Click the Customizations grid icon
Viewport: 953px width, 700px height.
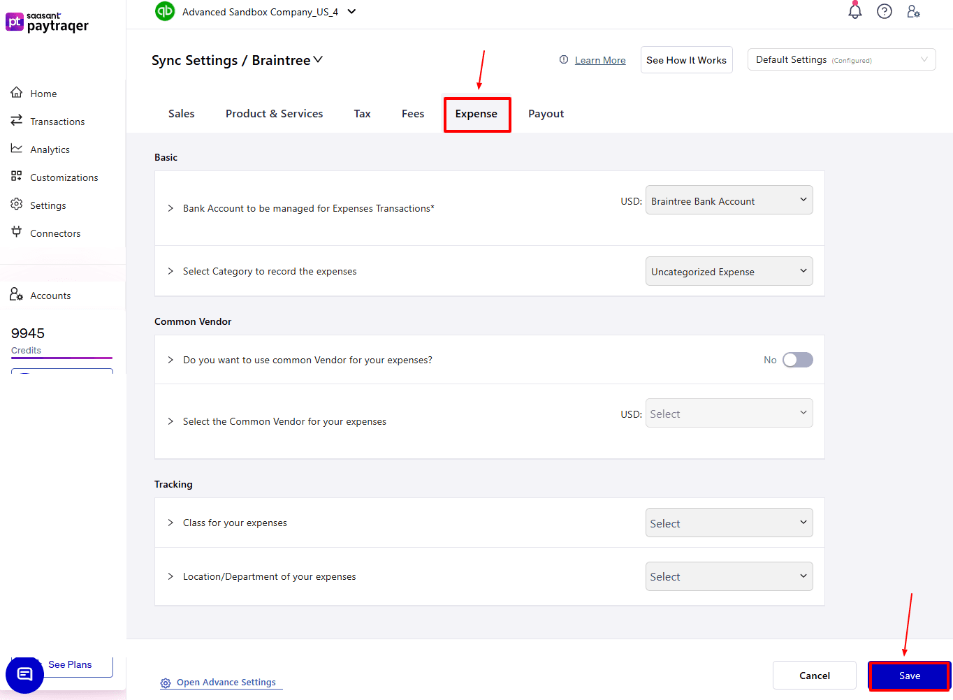click(17, 176)
